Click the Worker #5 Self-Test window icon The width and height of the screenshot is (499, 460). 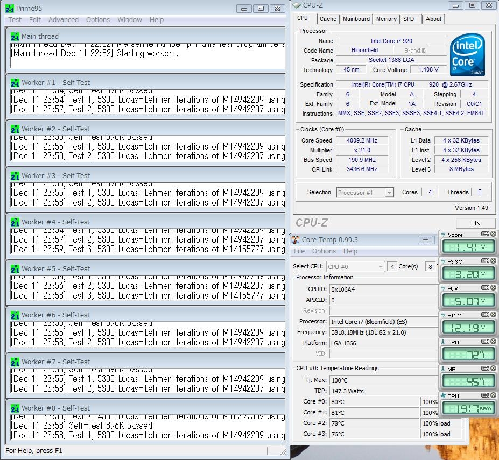click(x=15, y=268)
